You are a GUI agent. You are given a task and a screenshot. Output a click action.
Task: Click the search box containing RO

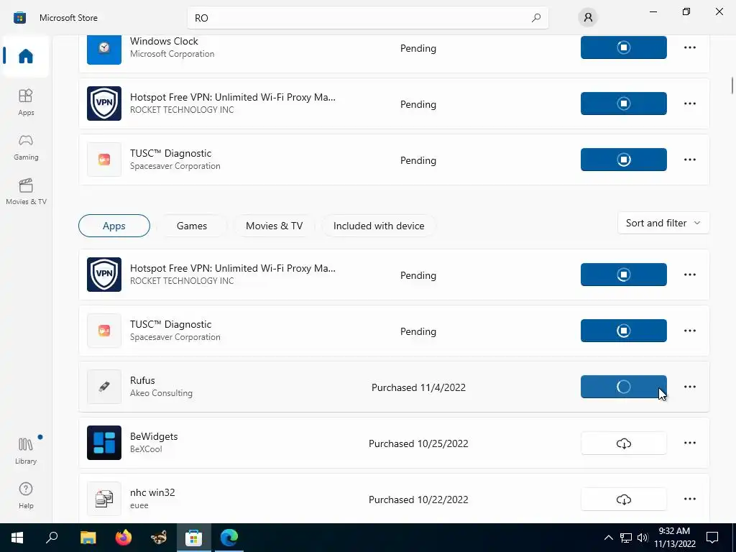[x=367, y=18]
